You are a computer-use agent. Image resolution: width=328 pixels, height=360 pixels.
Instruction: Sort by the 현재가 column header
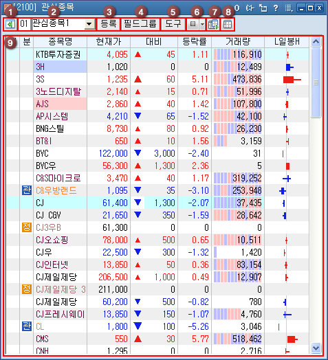(x=109, y=42)
